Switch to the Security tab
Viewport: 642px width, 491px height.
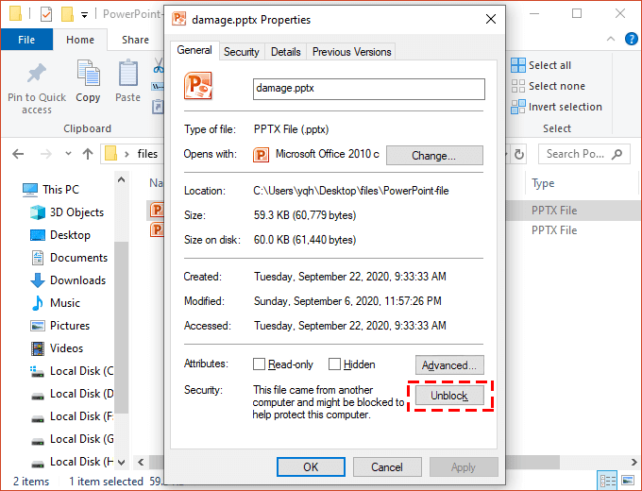tap(242, 52)
